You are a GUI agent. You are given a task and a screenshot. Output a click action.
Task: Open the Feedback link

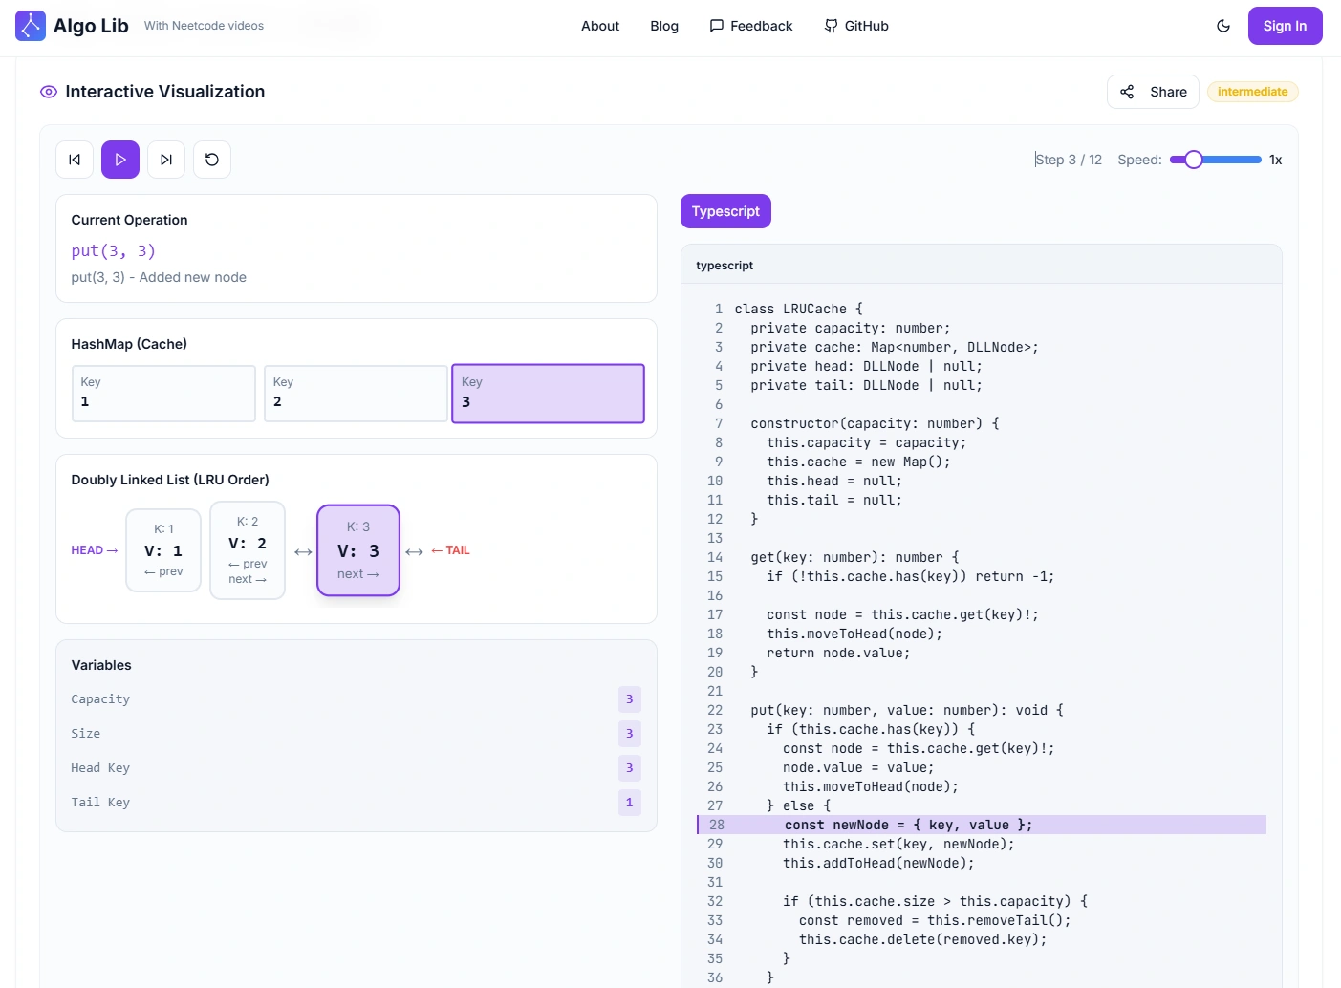click(x=751, y=26)
